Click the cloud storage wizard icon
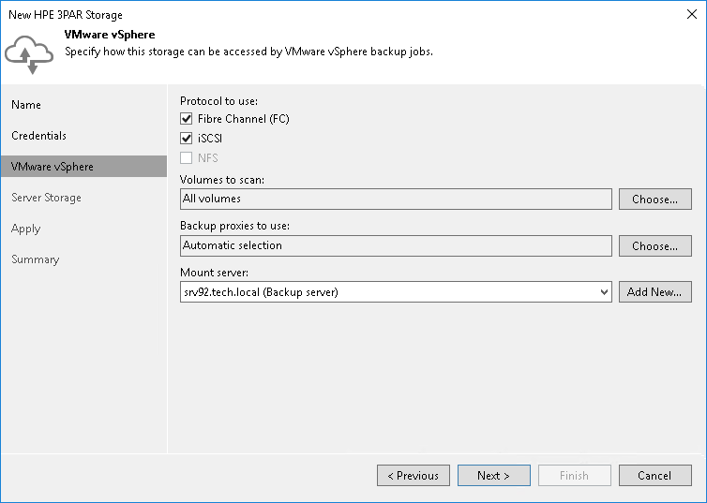The width and height of the screenshot is (707, 503). pos(29,54)
